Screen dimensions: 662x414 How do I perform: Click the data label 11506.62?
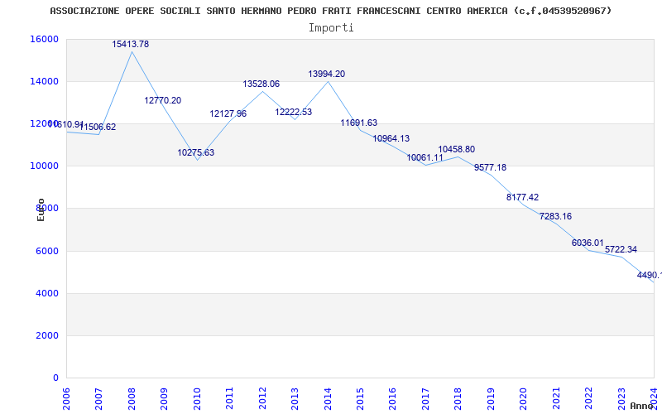(98, 128)
